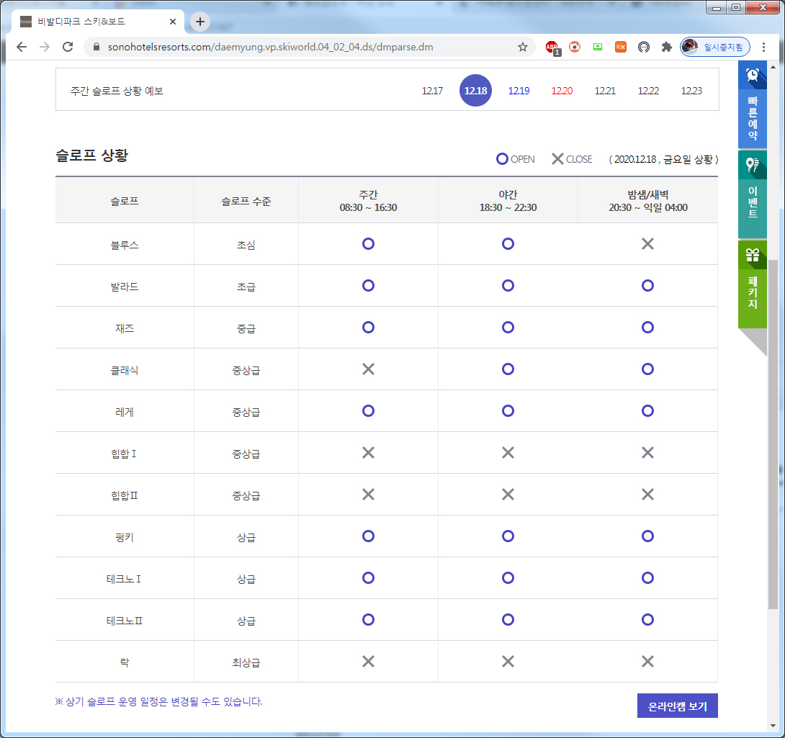Image resolution: width=785 pixels, height=738 pixels.
Task: Open the green screen extension icon
Action: [598, 47]
